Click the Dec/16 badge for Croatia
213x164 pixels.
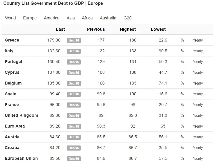coord(74,148)
